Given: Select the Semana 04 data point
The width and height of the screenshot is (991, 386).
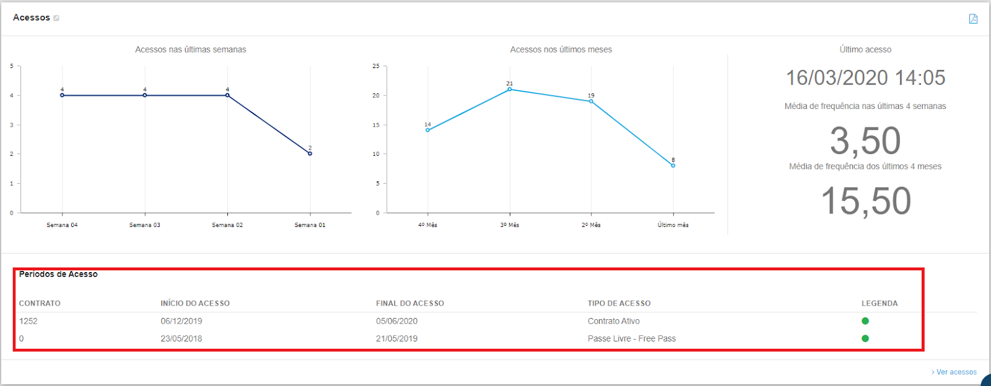Looking at the screenshot, I should coord(62,95).
